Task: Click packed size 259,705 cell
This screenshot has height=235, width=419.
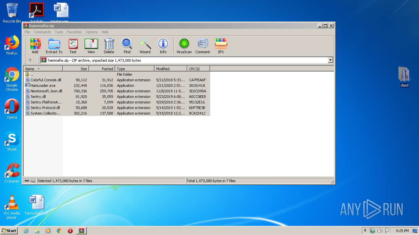Action: (106, 91)
